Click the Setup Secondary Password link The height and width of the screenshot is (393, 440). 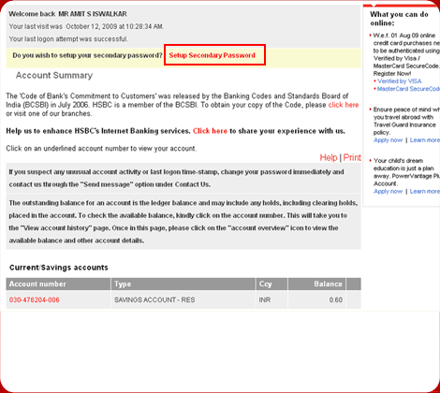click(x=213, y=55)
